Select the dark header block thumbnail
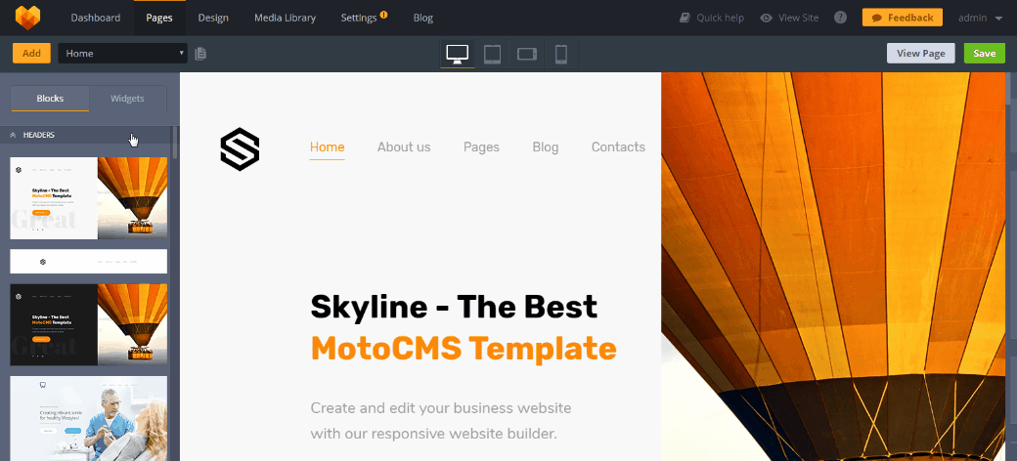 coord(88,324)
